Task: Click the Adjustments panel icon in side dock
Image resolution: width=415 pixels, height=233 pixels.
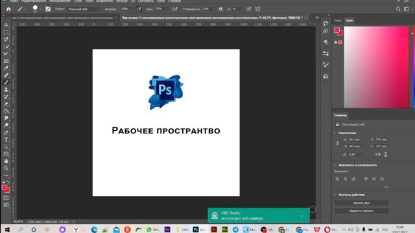Action: click(x=326, y=54)
